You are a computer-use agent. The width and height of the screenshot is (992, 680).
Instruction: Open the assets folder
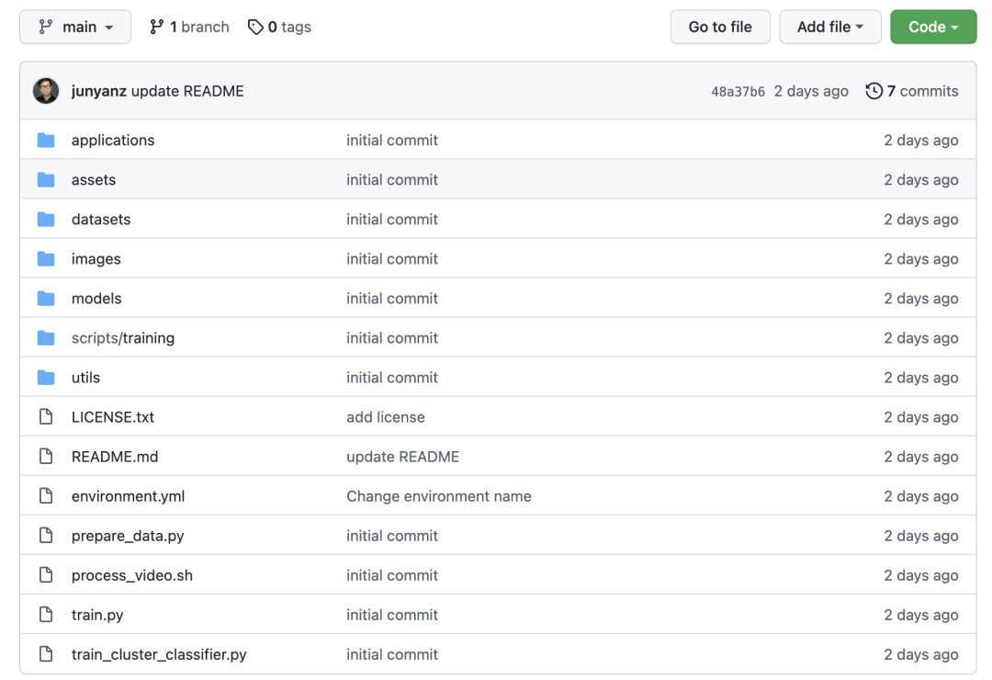94,180
